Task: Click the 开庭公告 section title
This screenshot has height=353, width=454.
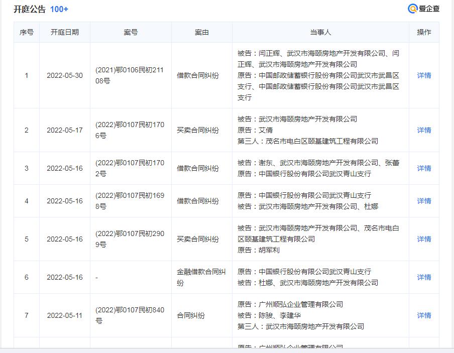Action: click(x=30, y=9)
